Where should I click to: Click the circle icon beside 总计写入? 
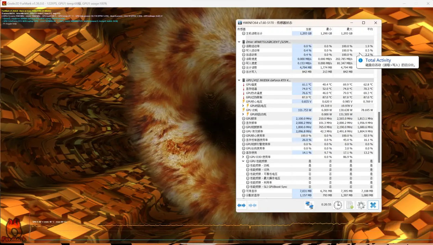244,72
